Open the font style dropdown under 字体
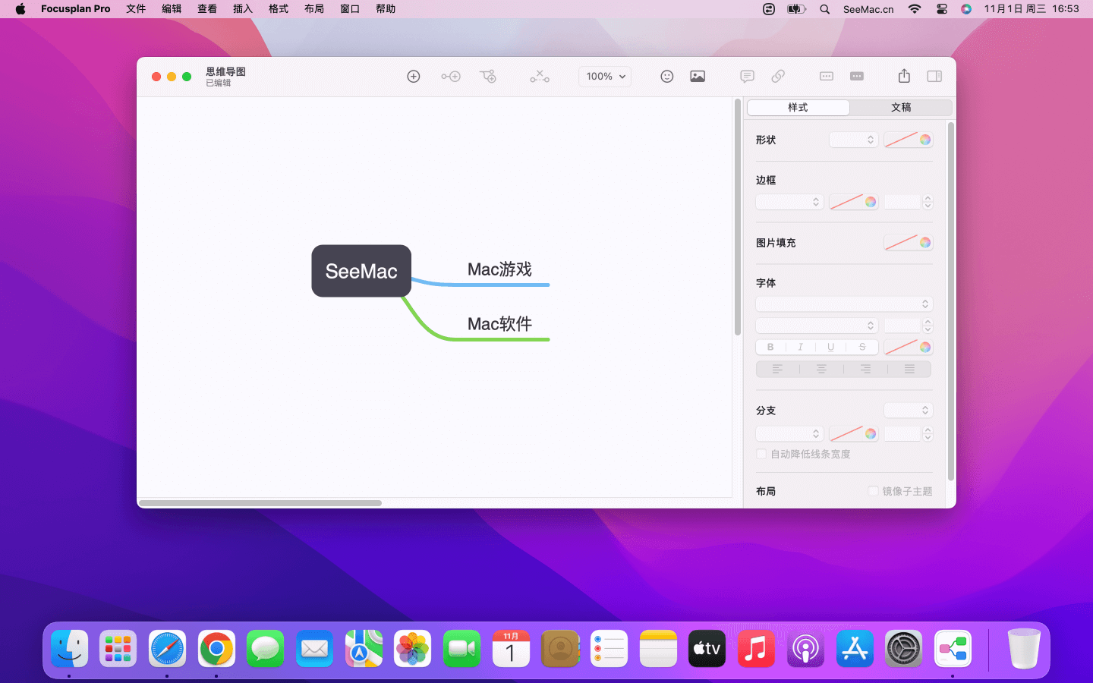This screenshot has height=683, width=1093. pos(817,325)
